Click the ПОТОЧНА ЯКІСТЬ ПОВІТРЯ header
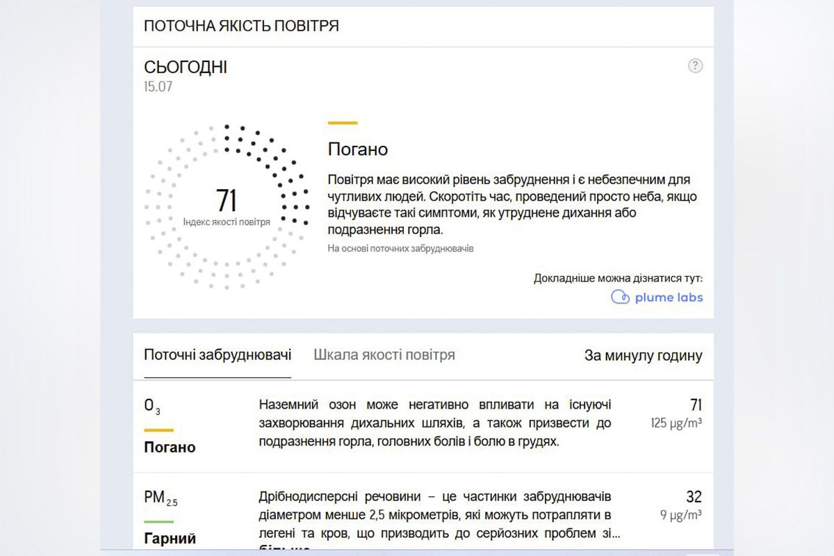The width and height of the screenshot is (834, 556). 241,26
